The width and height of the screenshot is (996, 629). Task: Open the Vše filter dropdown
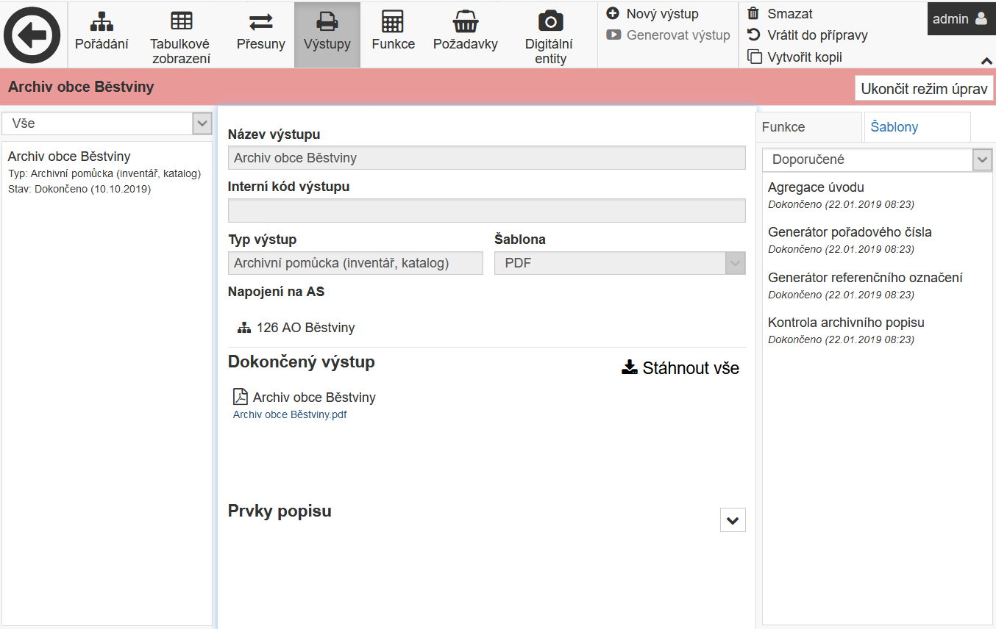point(107,123)
